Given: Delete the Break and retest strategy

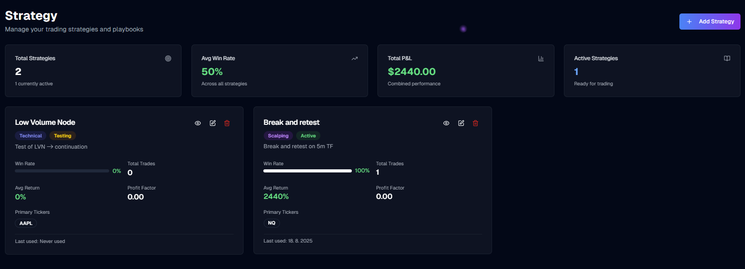Looking at the screenshot, I should tap(475, 123).
